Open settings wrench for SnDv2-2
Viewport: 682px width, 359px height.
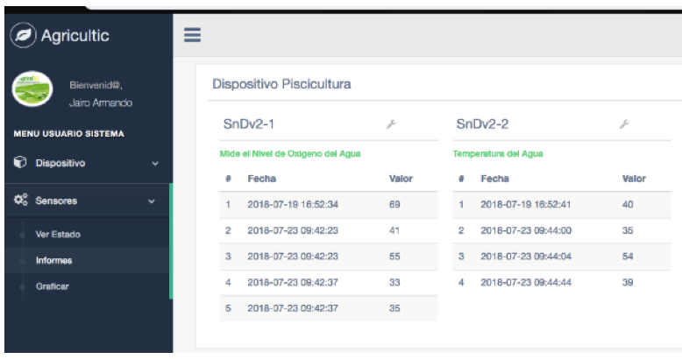pyautogui.click(x=624, y=124)
